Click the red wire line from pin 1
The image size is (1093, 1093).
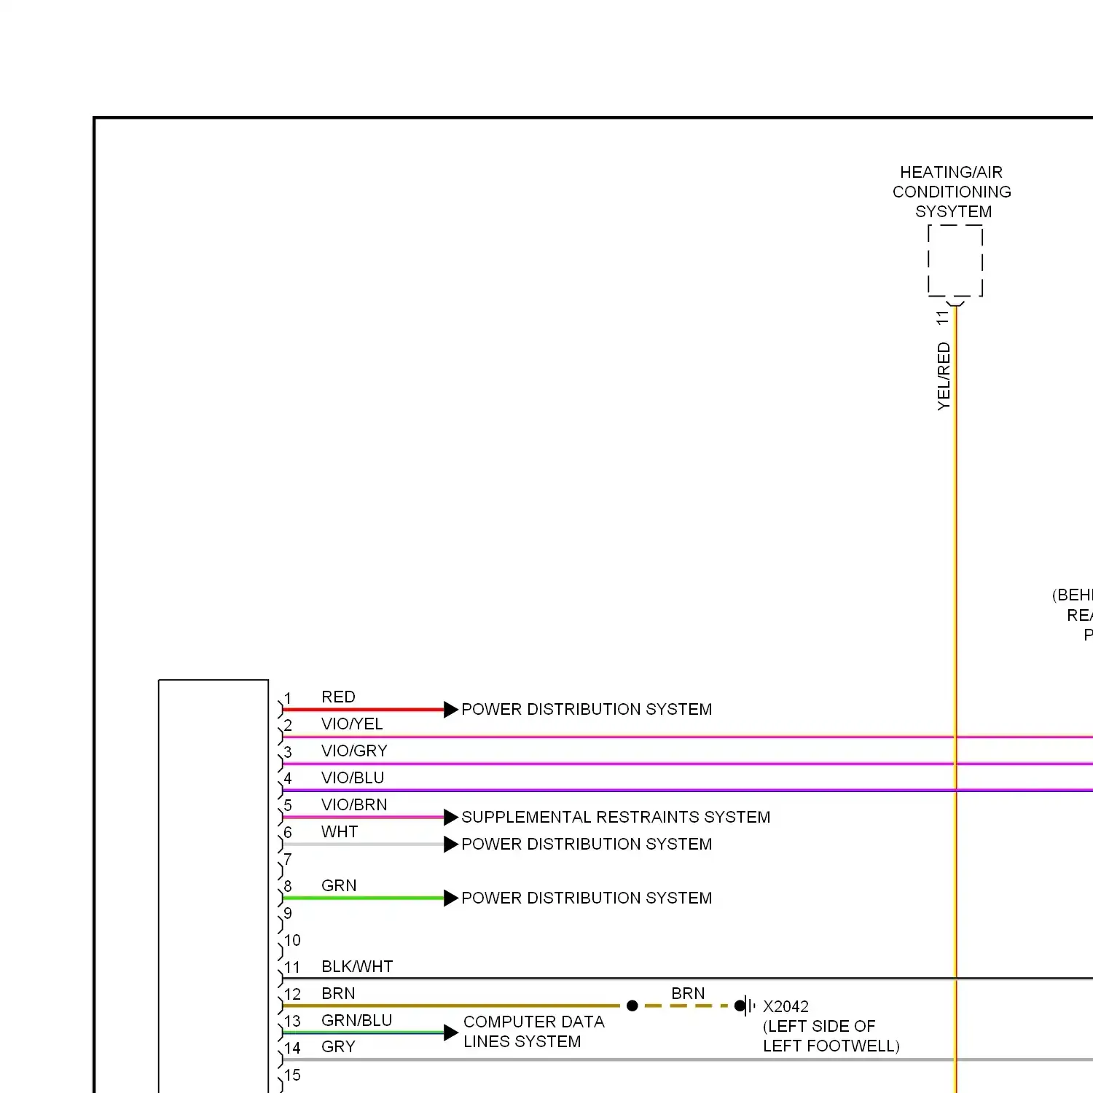pyautogui.click(x=363, y=709)
